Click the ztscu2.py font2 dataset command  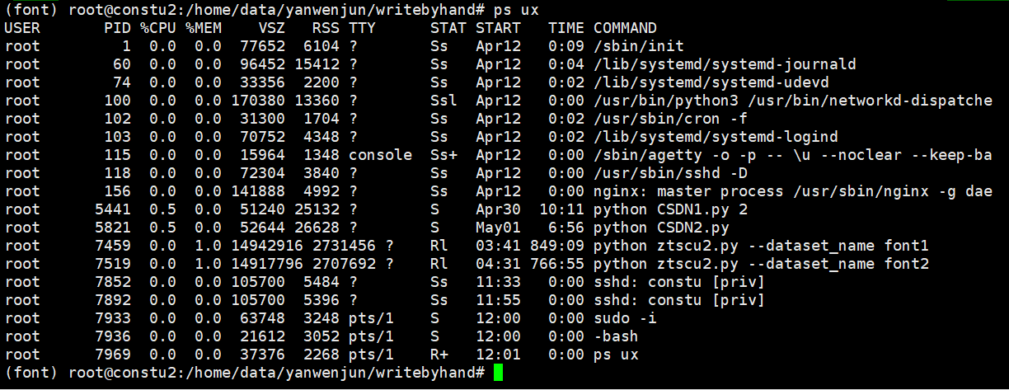pyautogui.click(x=761, y=264)
